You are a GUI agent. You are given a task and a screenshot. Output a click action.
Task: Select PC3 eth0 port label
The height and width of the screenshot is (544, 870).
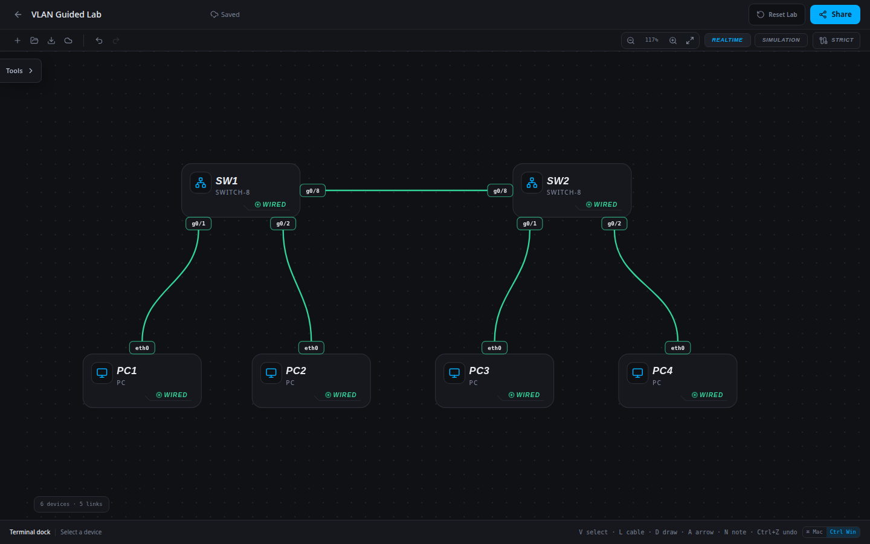pyautogui.click(x=495, y=348)
